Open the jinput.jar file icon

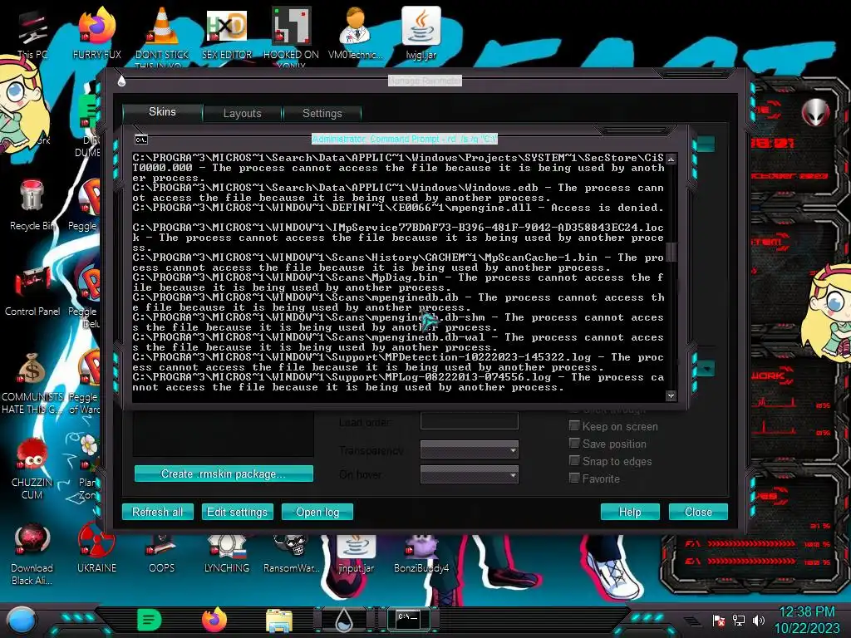coord(356,553)
